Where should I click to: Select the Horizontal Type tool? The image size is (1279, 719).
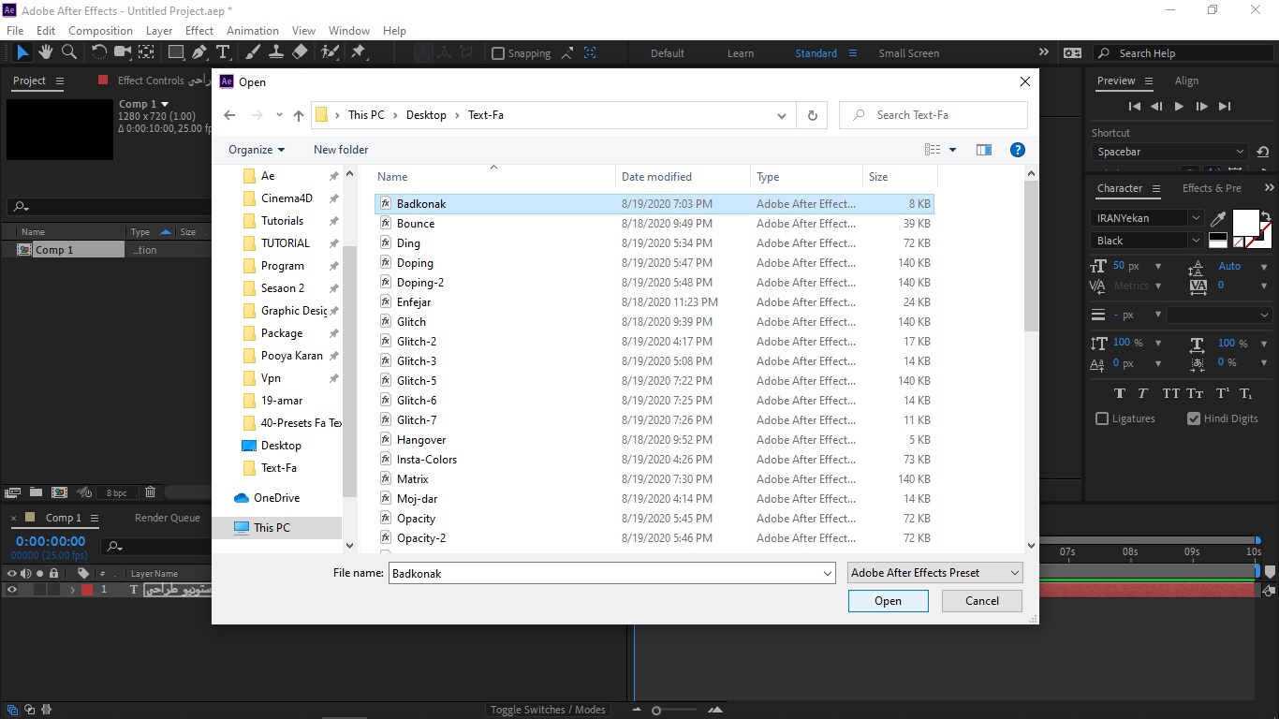pyautogui.click(x=223, y=52)
